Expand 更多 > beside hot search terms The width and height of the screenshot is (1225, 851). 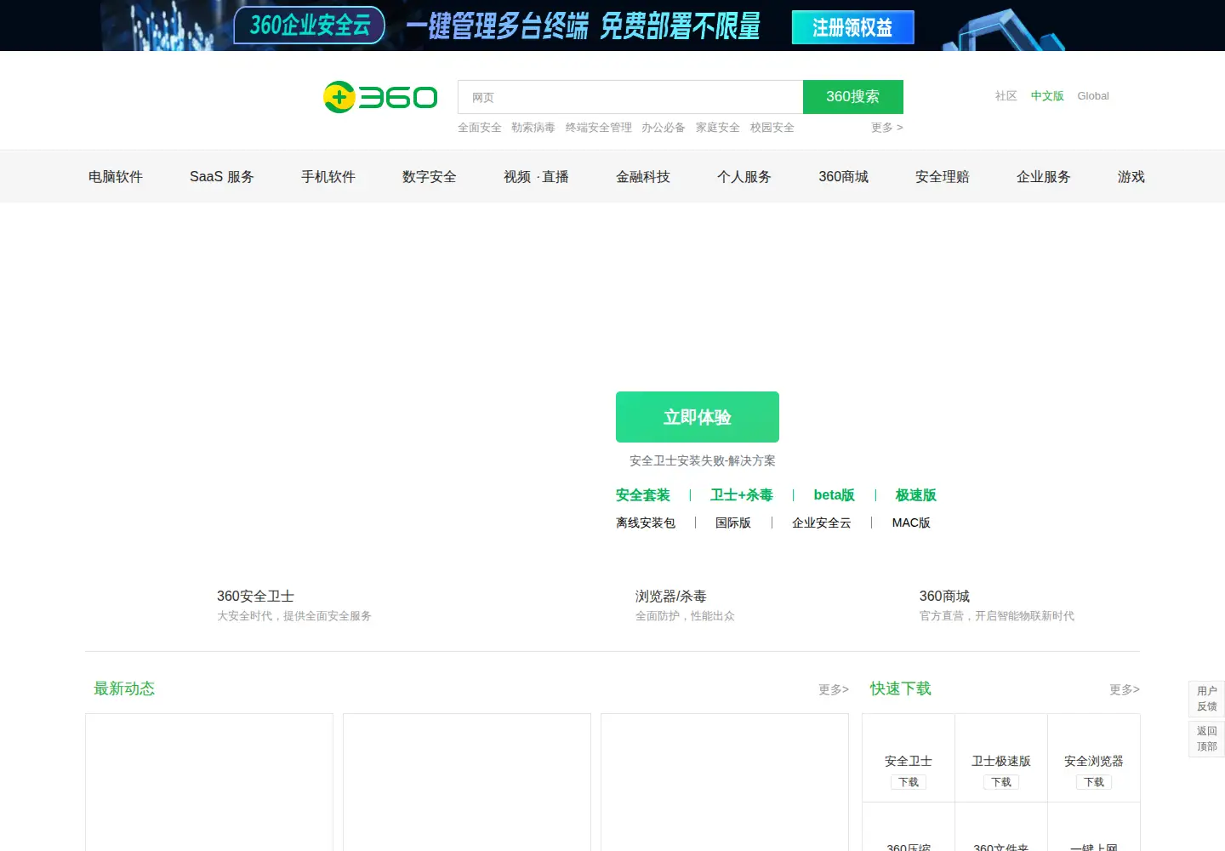887,128
